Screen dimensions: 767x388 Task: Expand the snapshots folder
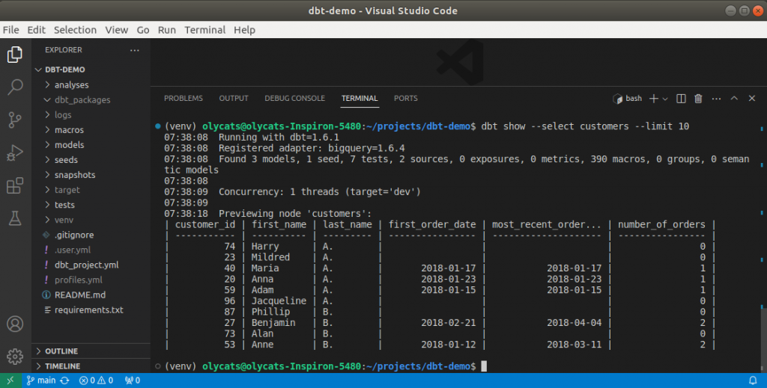[91, 175]
